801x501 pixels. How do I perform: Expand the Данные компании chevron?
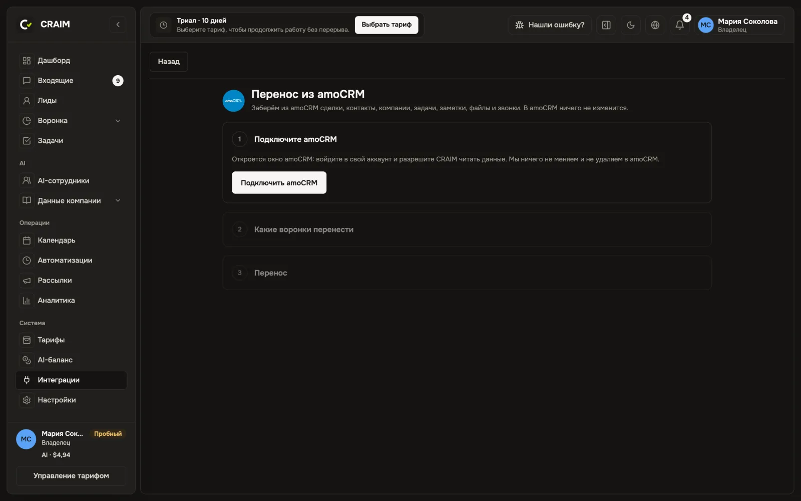pyautogui.click(x=118, y=201)
